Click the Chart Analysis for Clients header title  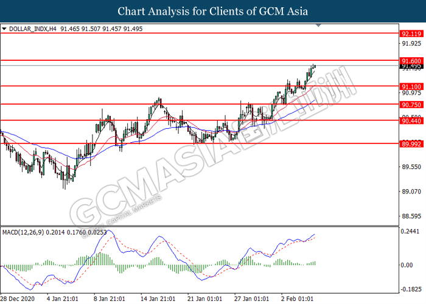click(213, 12)
